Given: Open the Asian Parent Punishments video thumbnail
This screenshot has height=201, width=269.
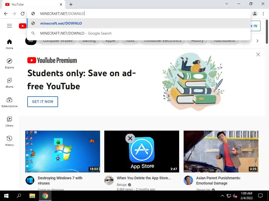Looking at the screenshot, I should pos(221,152).
